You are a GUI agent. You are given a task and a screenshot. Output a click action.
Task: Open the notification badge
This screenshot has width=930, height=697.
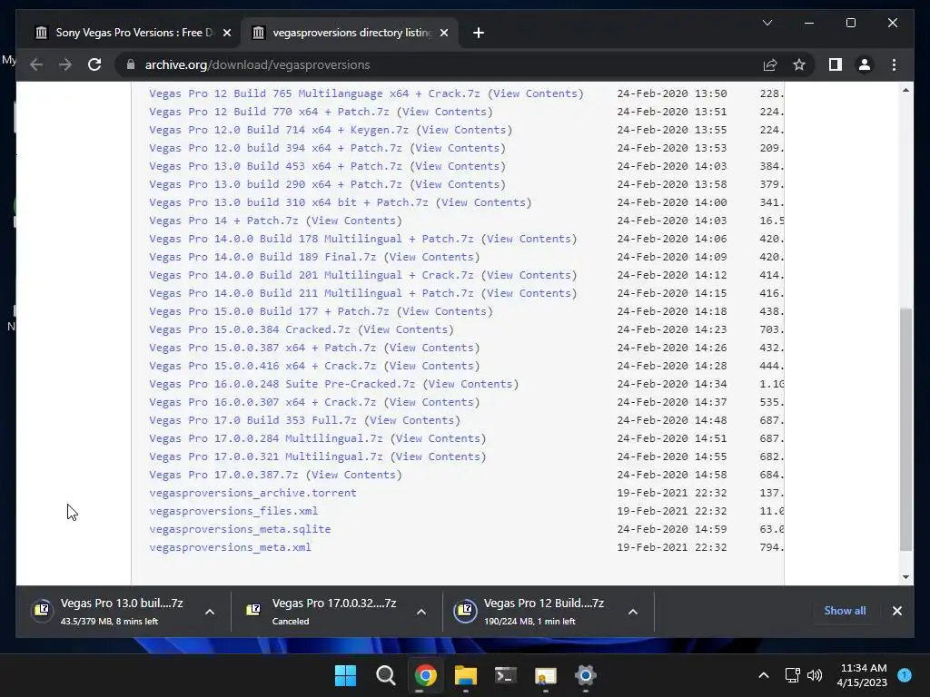pyautogui.click(x=905, y=674)
